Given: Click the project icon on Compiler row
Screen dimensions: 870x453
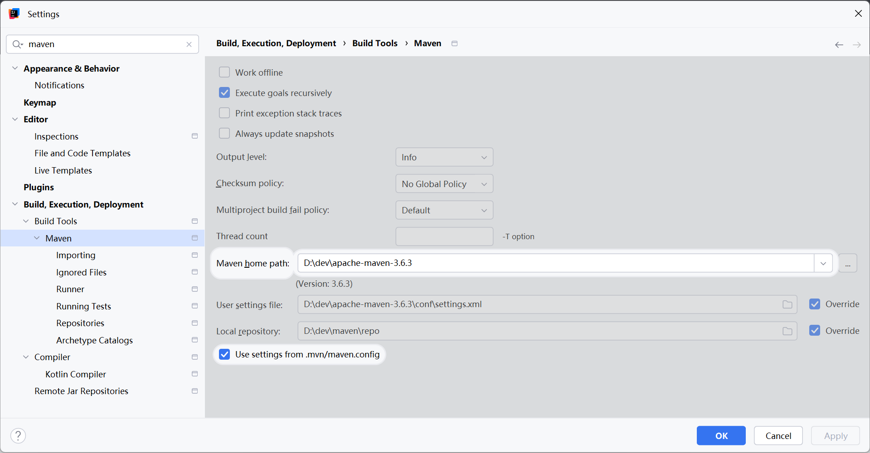Looking at the screenshot, I should (x=195, y=357).
